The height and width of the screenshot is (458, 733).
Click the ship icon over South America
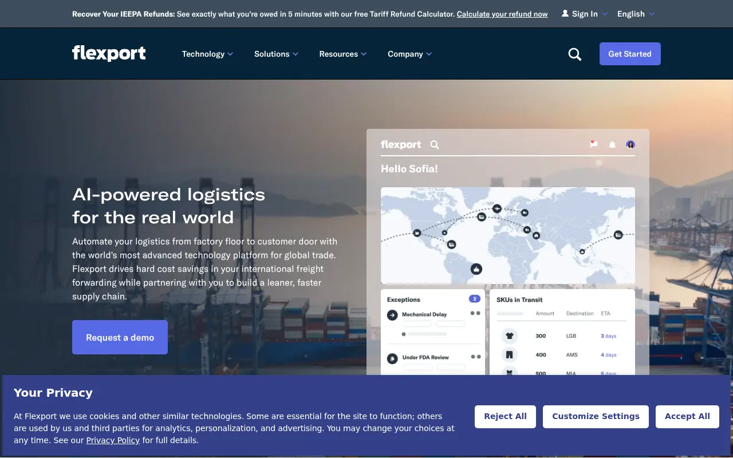coord(476,269)
